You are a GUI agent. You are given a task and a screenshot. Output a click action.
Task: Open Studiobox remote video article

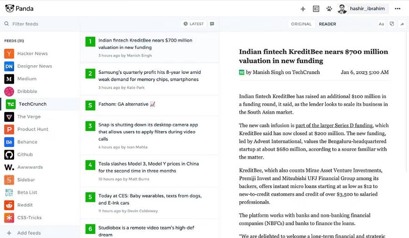pyautogui.click(x=150, y=229)
